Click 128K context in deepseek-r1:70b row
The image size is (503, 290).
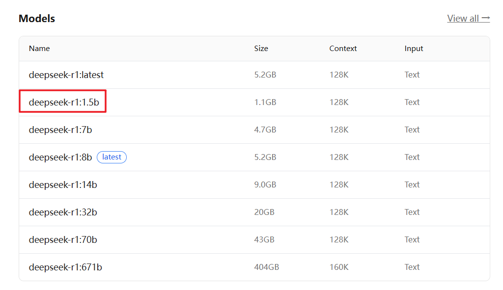339,239
